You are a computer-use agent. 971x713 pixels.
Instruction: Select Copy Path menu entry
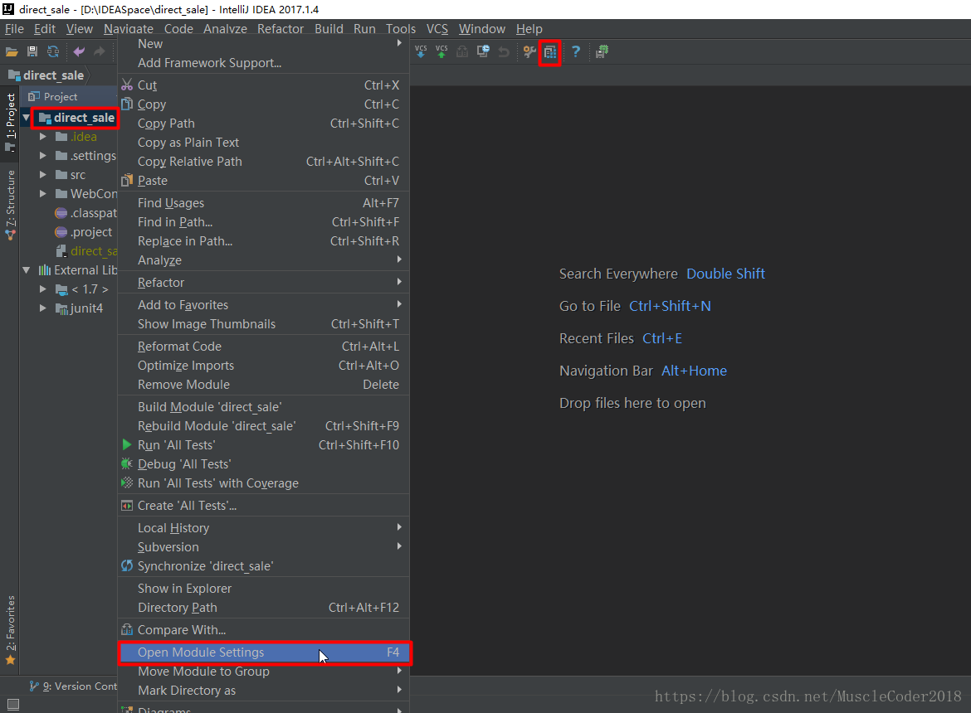coord(263,123)
